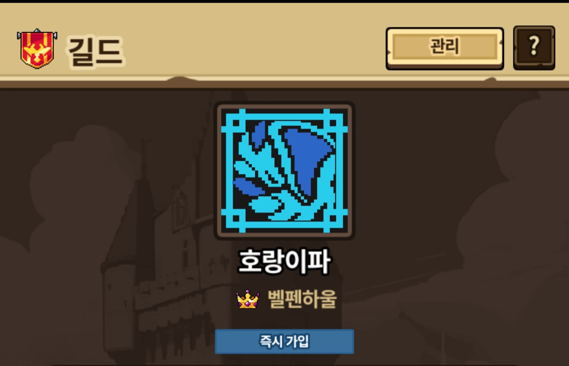Click the tan 관리 label in the header
The image size is (569, 366).
tap(445, 47)
